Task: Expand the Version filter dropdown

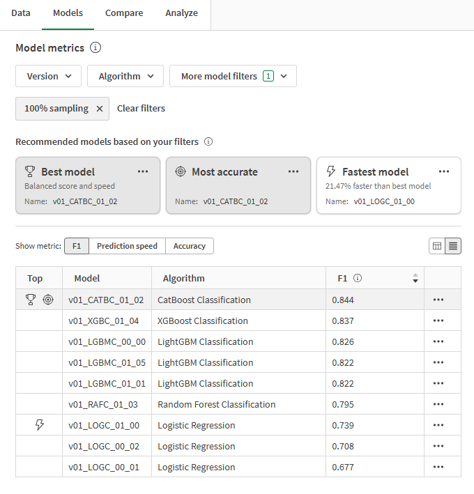Action: pyautogui.click(x=49, y=77)
